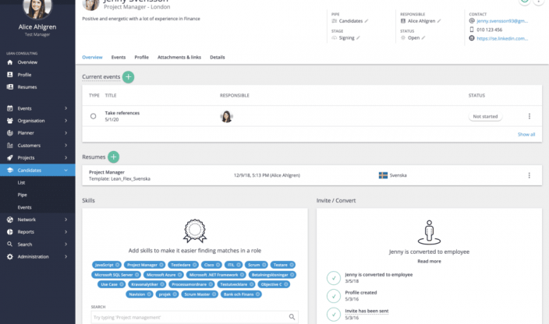The width and height of the screenshot is (549, 324).
Task: Click the Not started status badge
Action: pyautogui.click(x=485, y=117)
